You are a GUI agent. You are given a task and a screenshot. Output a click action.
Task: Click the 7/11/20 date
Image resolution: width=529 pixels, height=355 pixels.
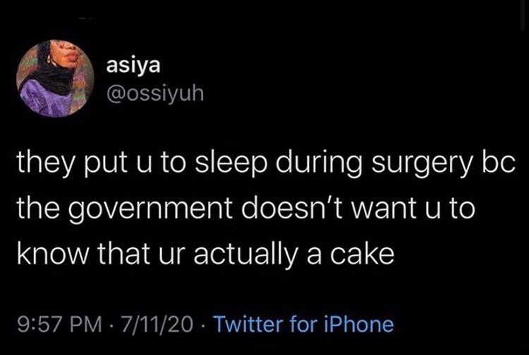[159, 324]
